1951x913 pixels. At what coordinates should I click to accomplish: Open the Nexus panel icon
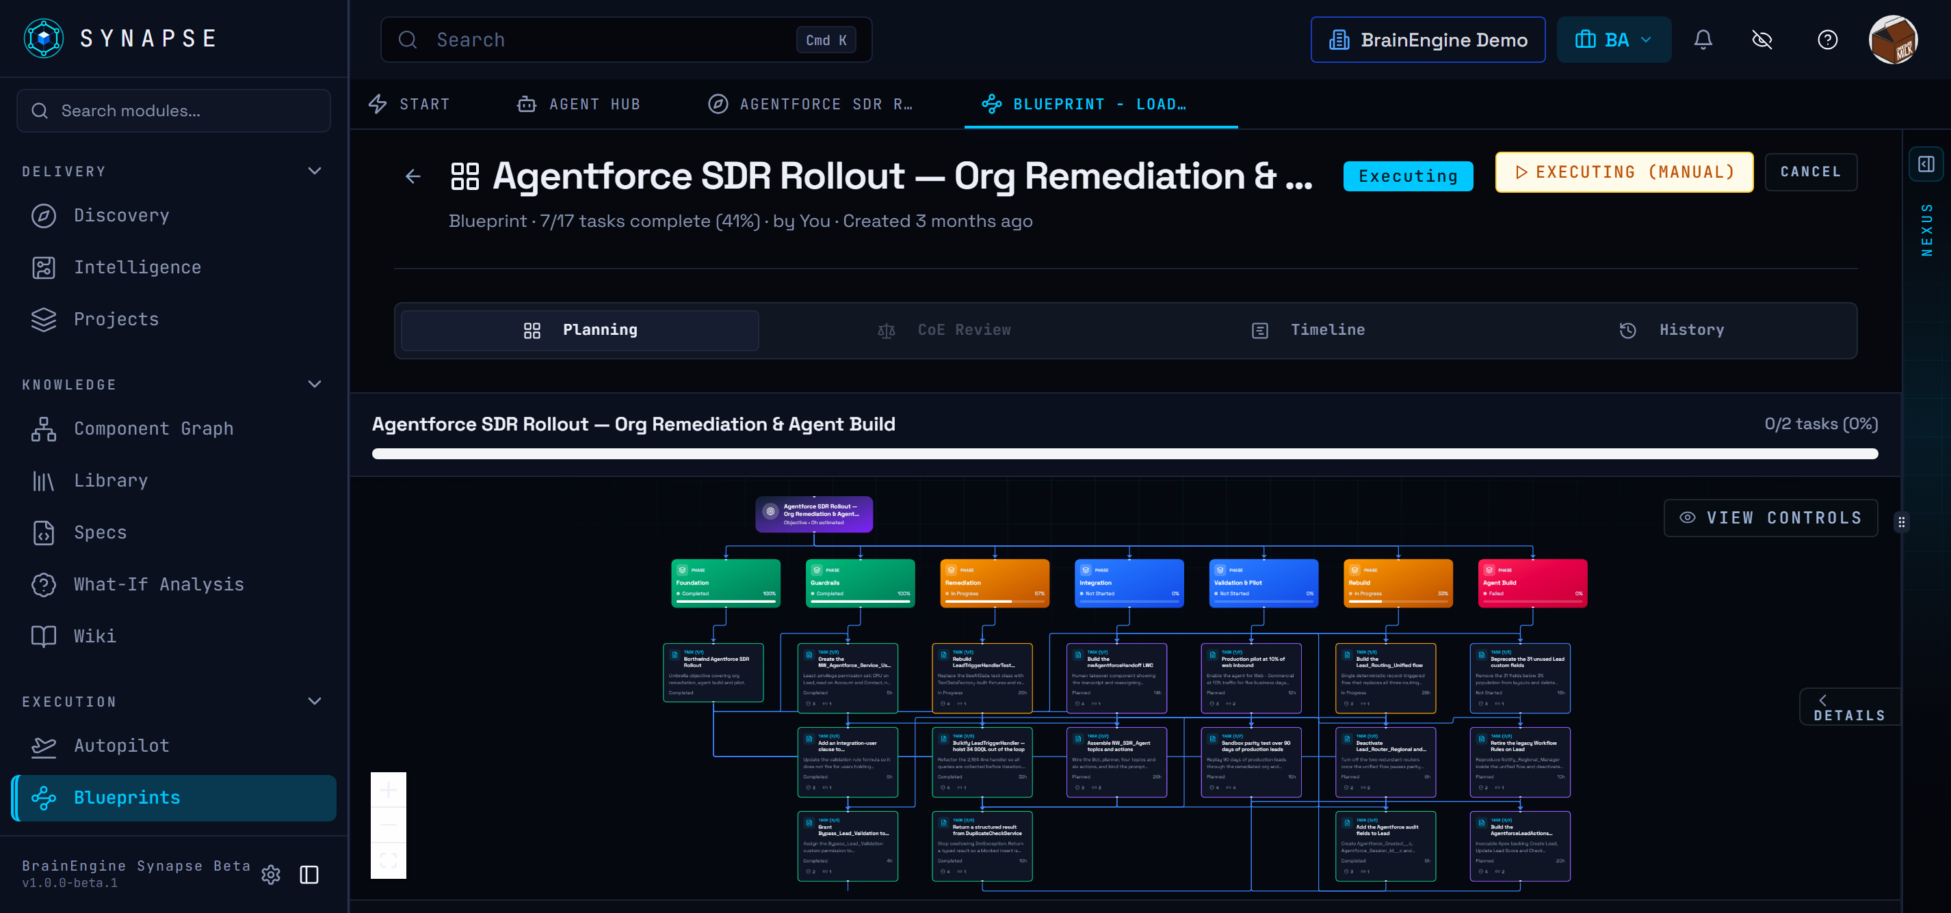(x=1926, y=164)
